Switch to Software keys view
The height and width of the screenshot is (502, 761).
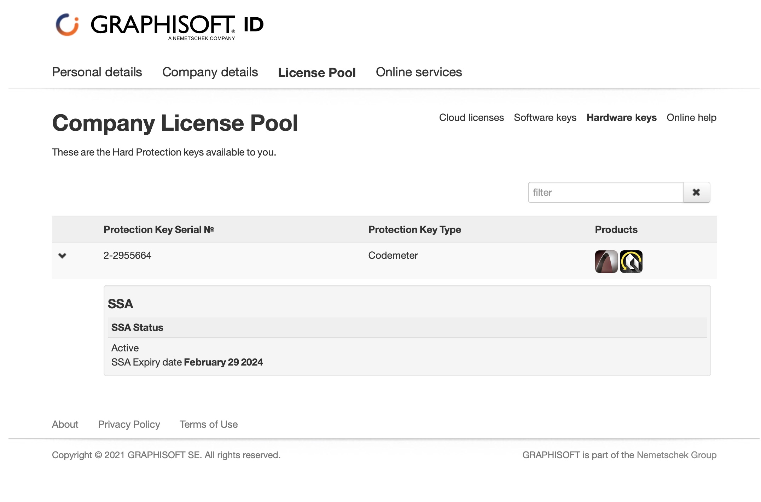[545, 117]
